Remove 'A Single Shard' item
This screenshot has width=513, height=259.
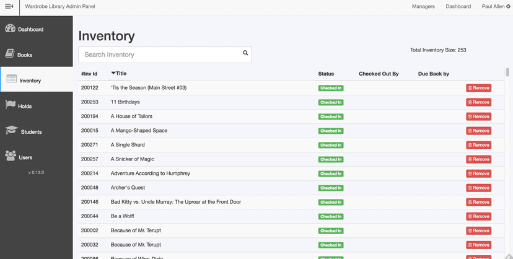click(x=479, y=145)
